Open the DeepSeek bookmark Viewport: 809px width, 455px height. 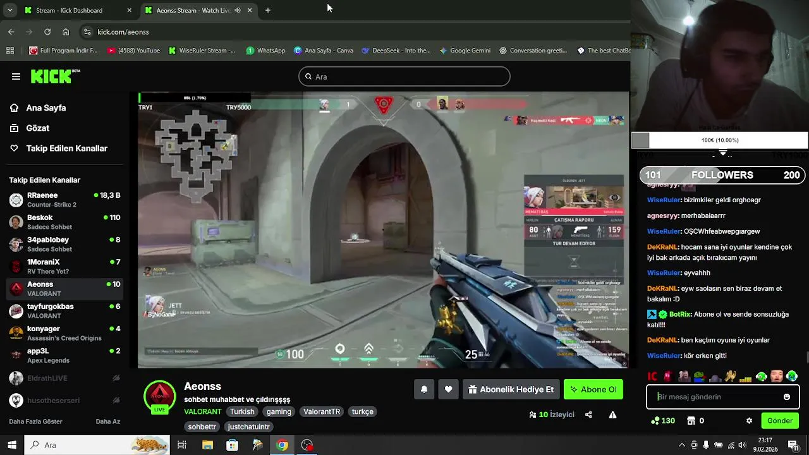396,51
